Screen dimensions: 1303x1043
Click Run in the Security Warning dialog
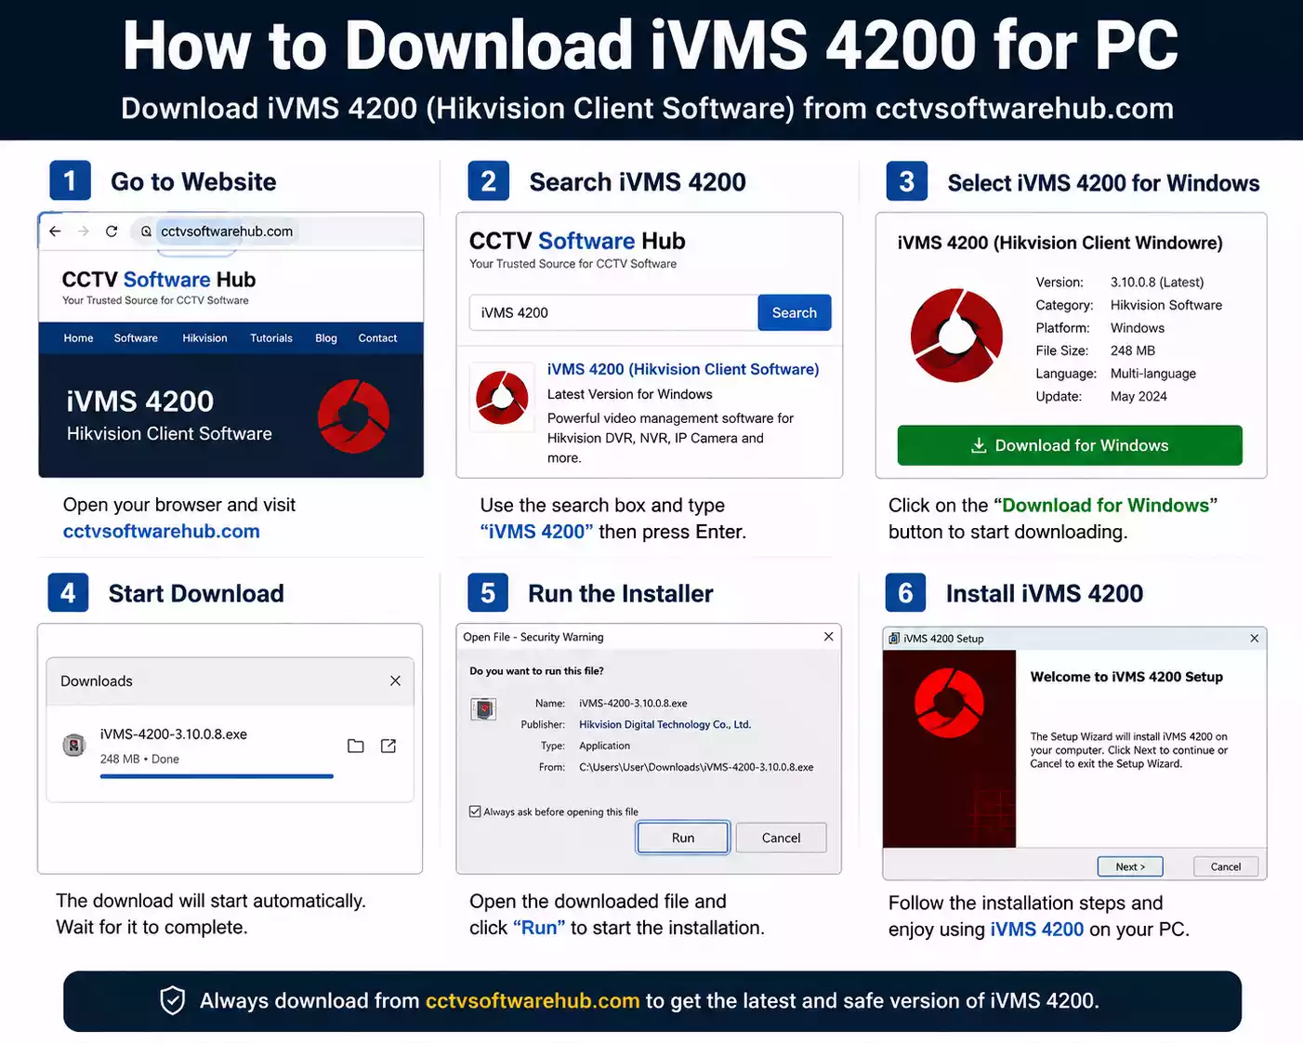pos(683,838)
